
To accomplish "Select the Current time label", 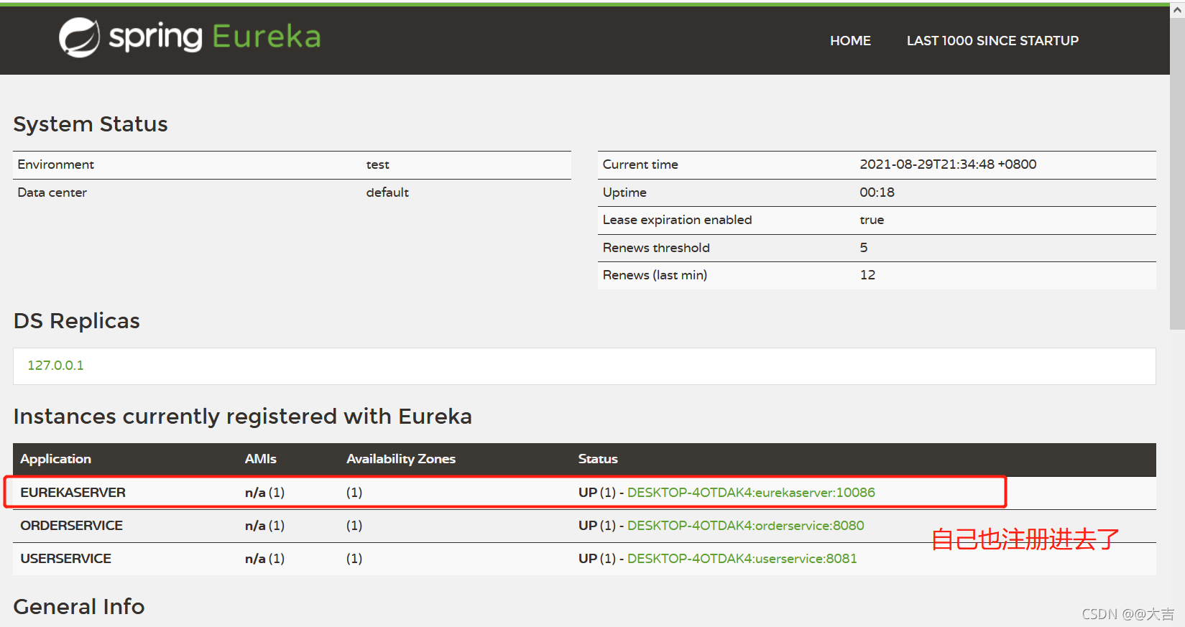I will (x=640, y=164).
